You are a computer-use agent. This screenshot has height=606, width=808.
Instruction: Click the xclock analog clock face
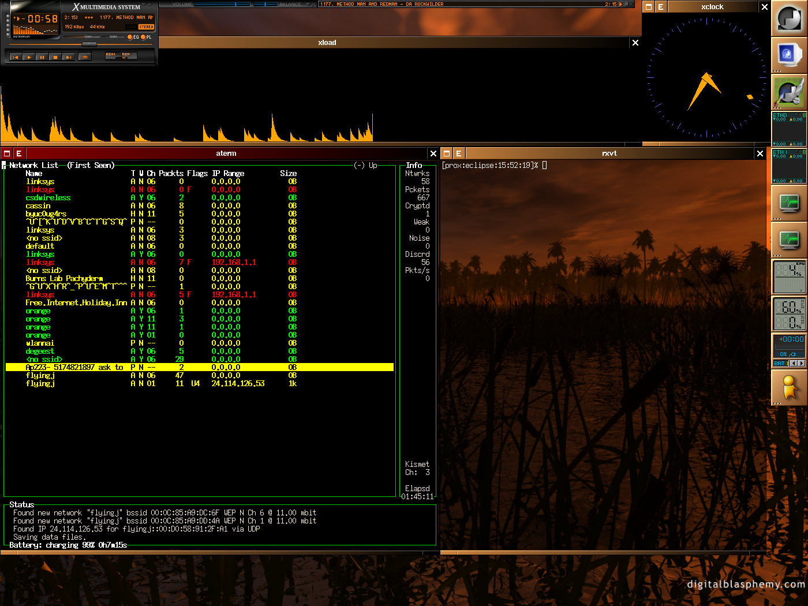[706, 77]
